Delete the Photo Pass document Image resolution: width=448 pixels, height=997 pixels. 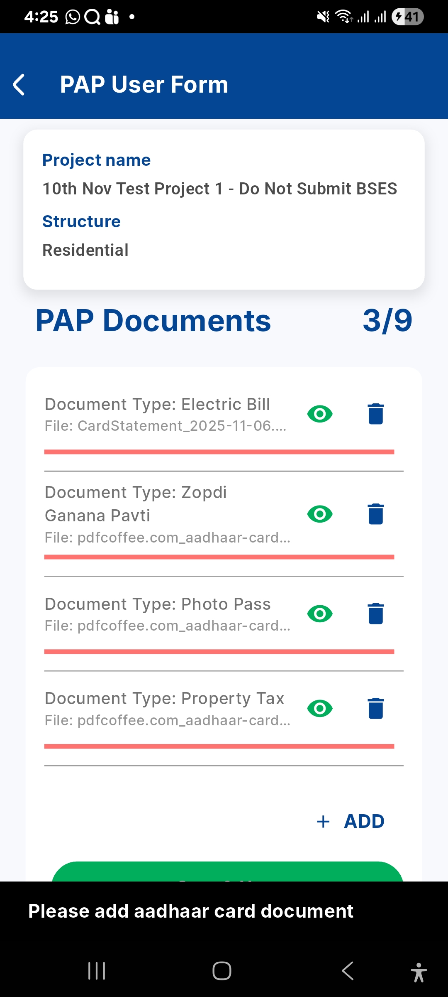tap(376, 614)
